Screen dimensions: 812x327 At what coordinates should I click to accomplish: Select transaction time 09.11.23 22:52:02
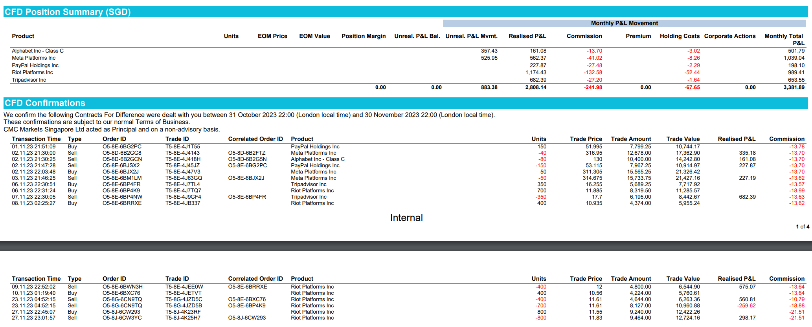34,287
